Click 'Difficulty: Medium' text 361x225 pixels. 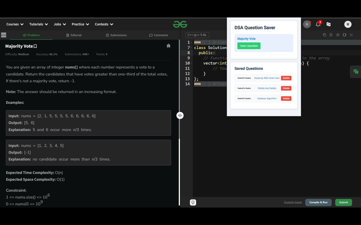pos(17,54)
